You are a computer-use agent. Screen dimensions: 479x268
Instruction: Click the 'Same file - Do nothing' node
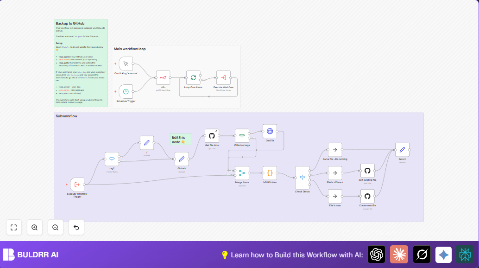[x=335, y=150]
